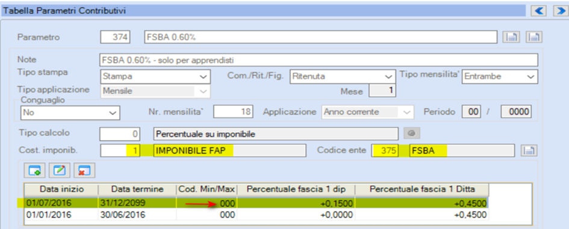Open Tipo applicazione dropdown showing Mensile
Image resolution: width=569 pixels, height=229 pixels.
point(155,91)
